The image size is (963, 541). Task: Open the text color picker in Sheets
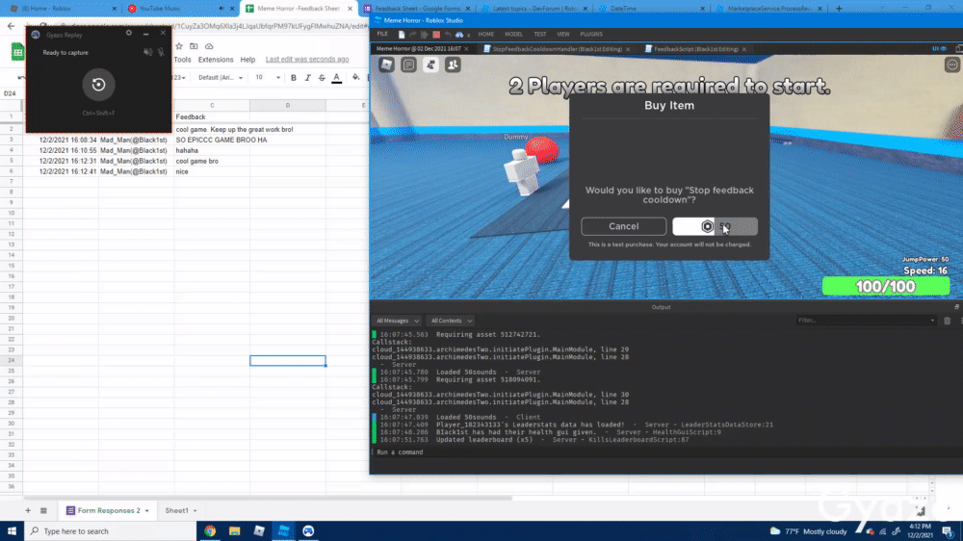point(336,78)
